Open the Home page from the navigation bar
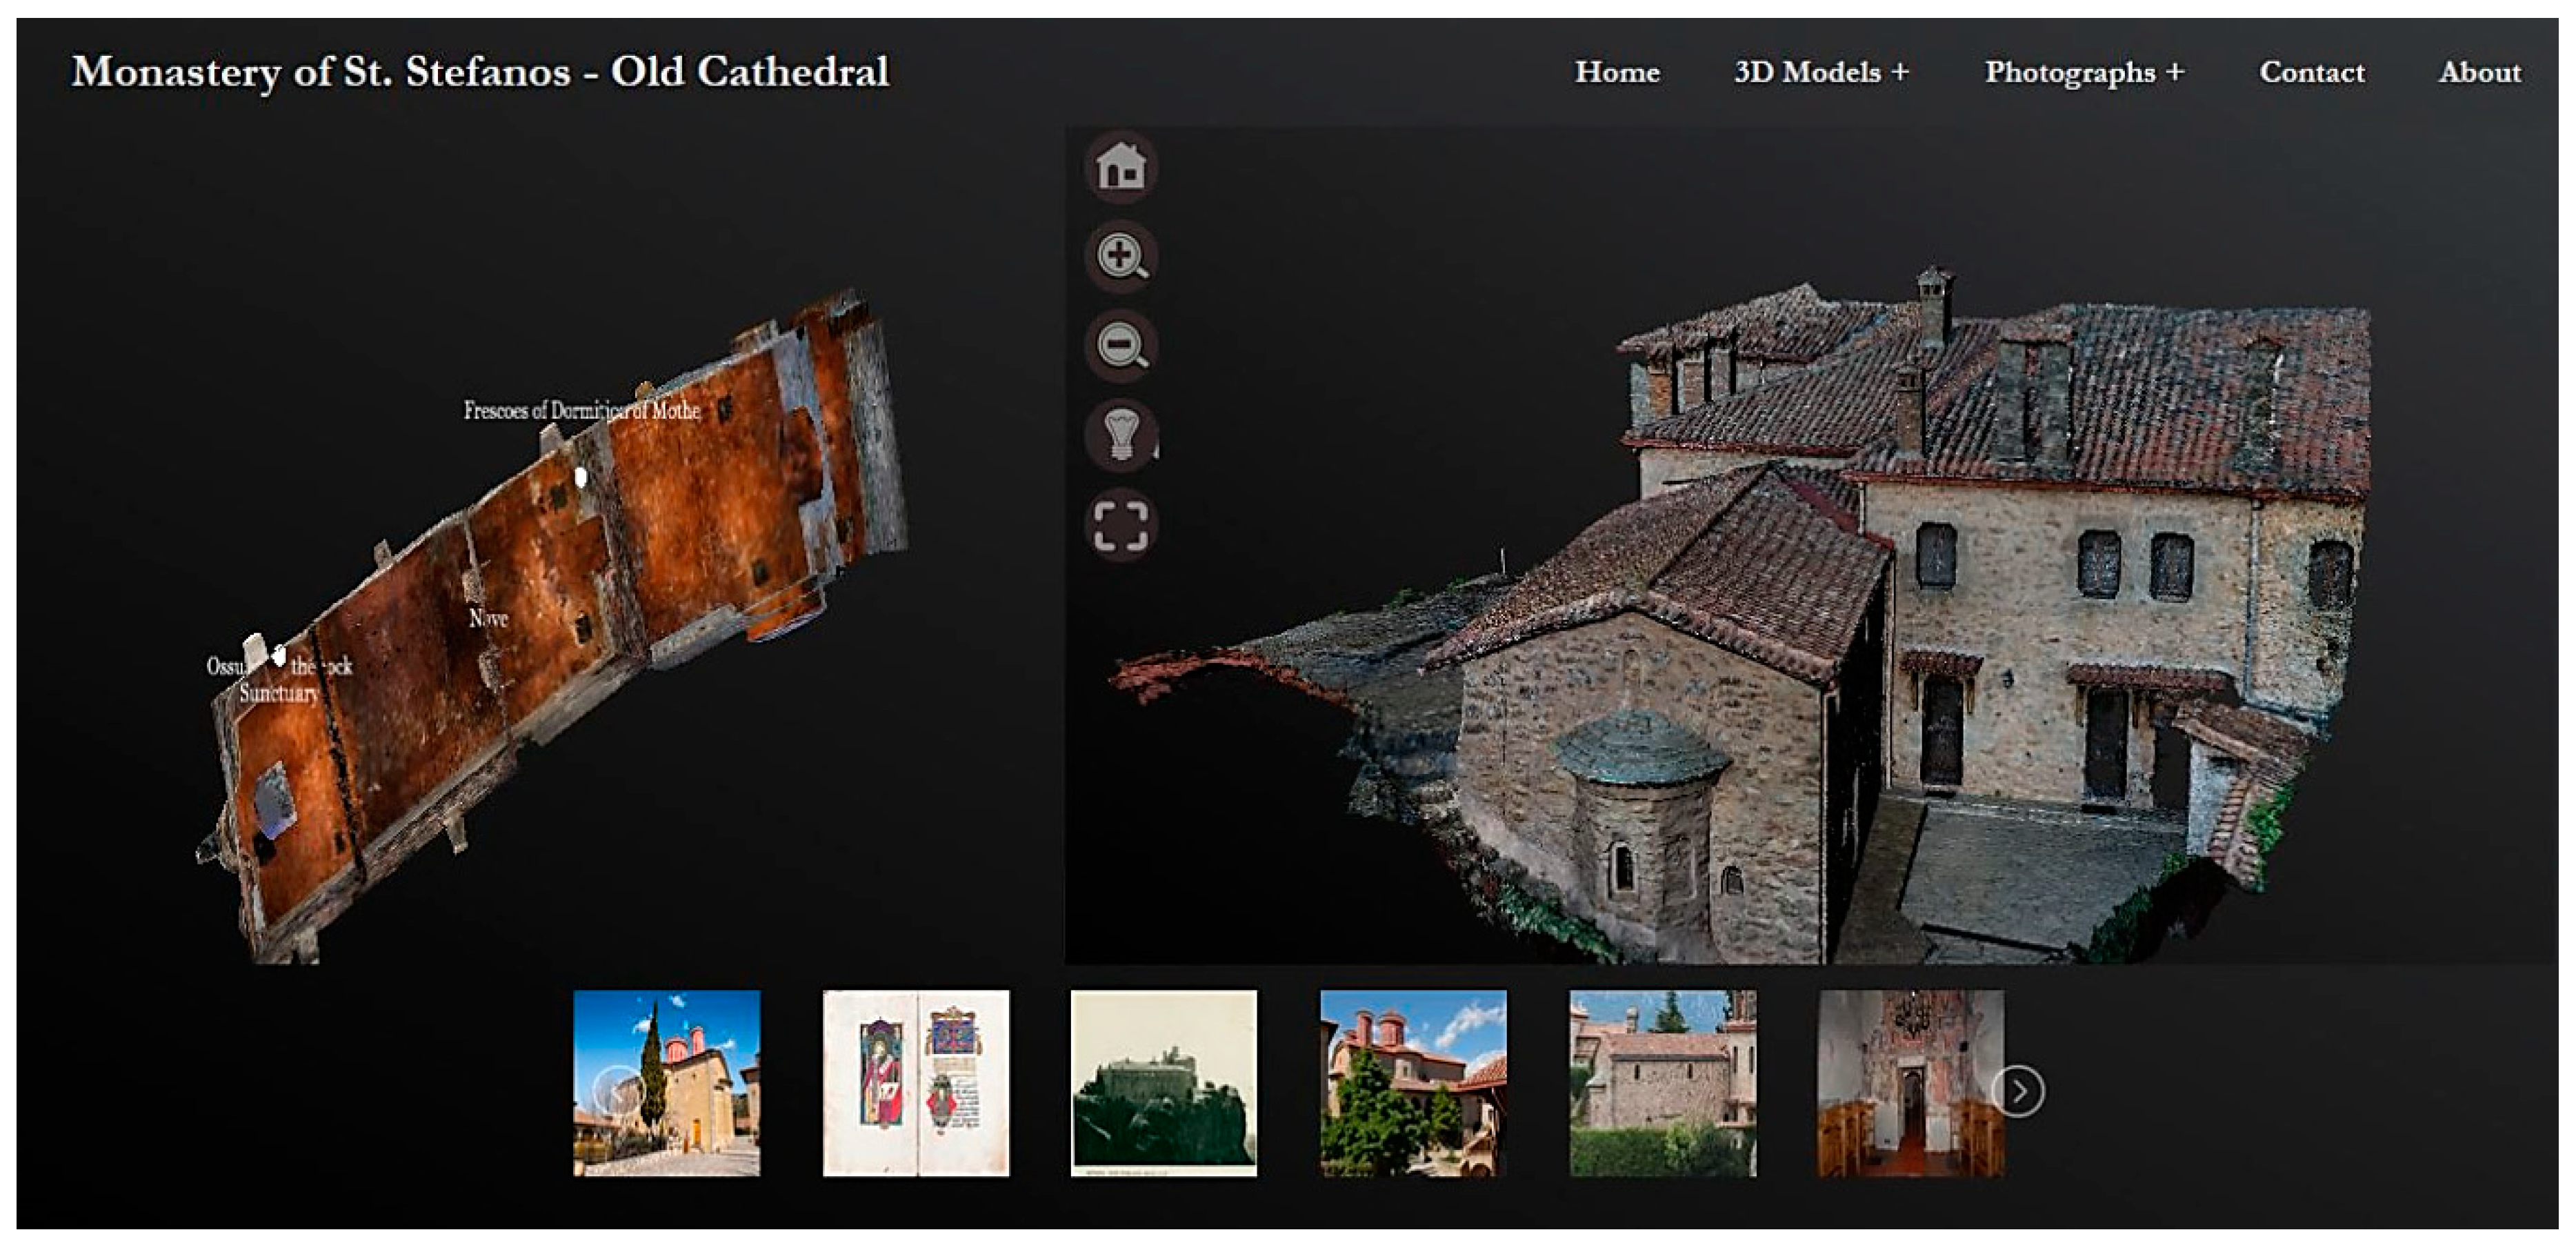This screenshot has height=1250, width=2576. [x=1617, y=72]
